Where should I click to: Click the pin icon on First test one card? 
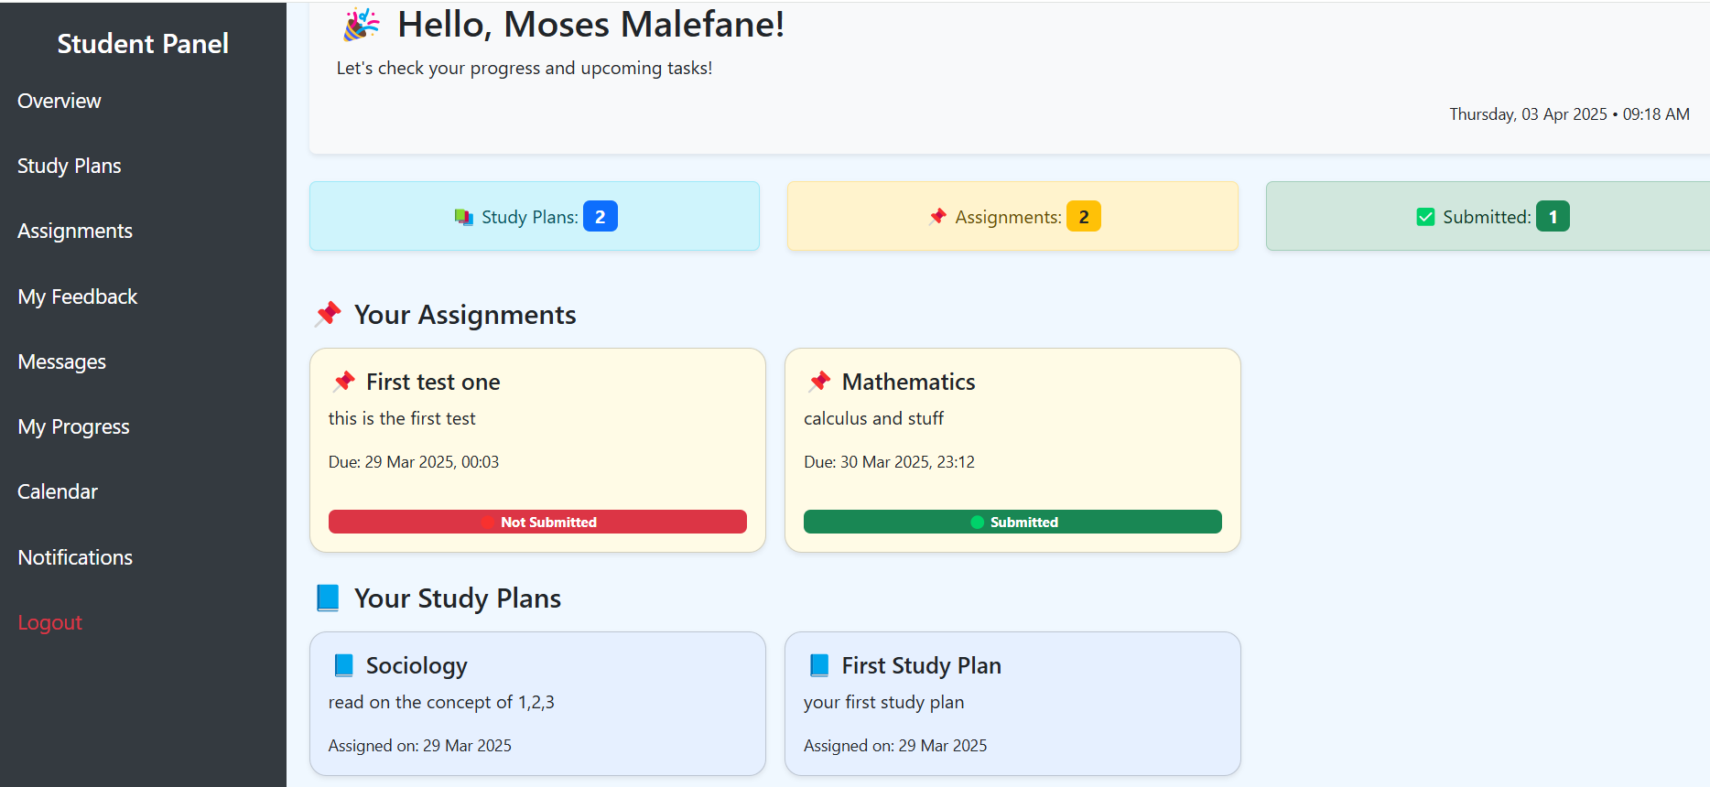coord(344,382)
